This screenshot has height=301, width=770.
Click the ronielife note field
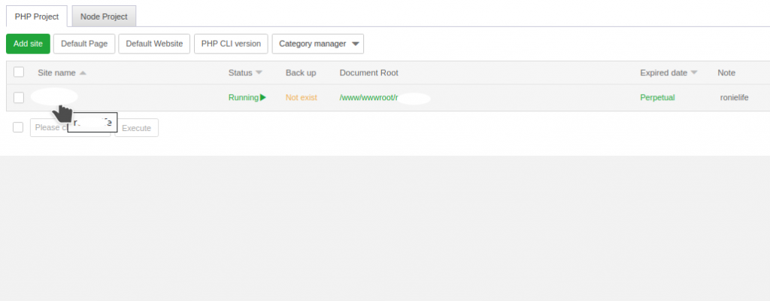[737, 98]
